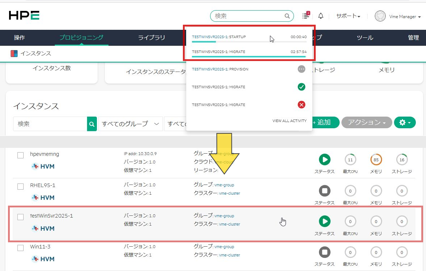Click the STARTUP activity progress bar
The height and width of the screenshot is (271, 426).
pyautogui.click(x=249, y=42)
